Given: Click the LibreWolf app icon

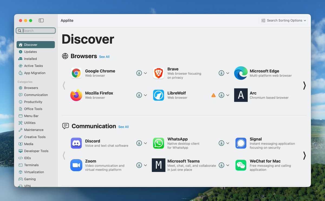Looking at the screenshot, I should point(158,95).
